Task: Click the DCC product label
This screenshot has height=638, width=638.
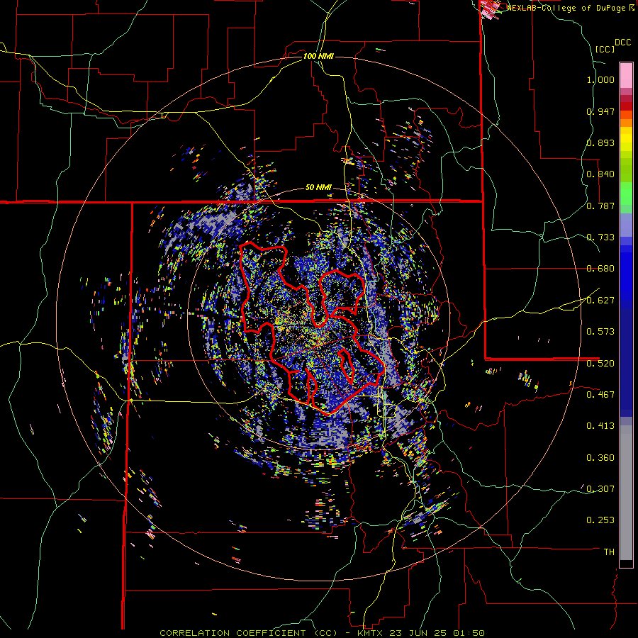Action: (x=622, y=43)
